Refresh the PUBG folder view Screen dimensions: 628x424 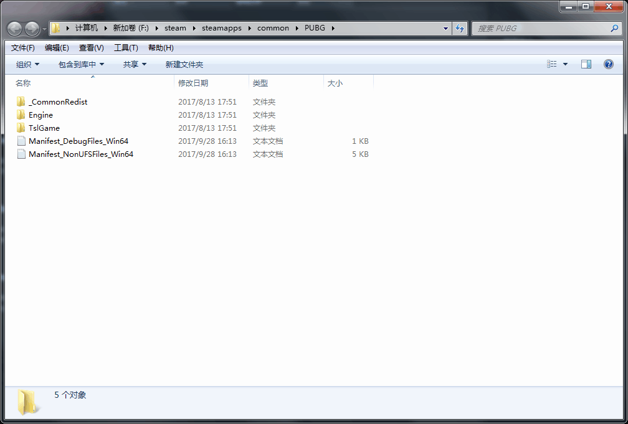coord(460,29)
